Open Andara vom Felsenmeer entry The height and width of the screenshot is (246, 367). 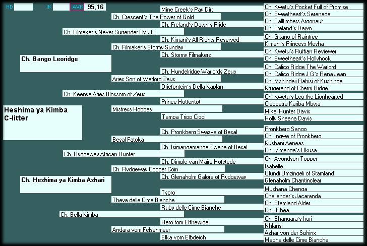tap(168, 229)
